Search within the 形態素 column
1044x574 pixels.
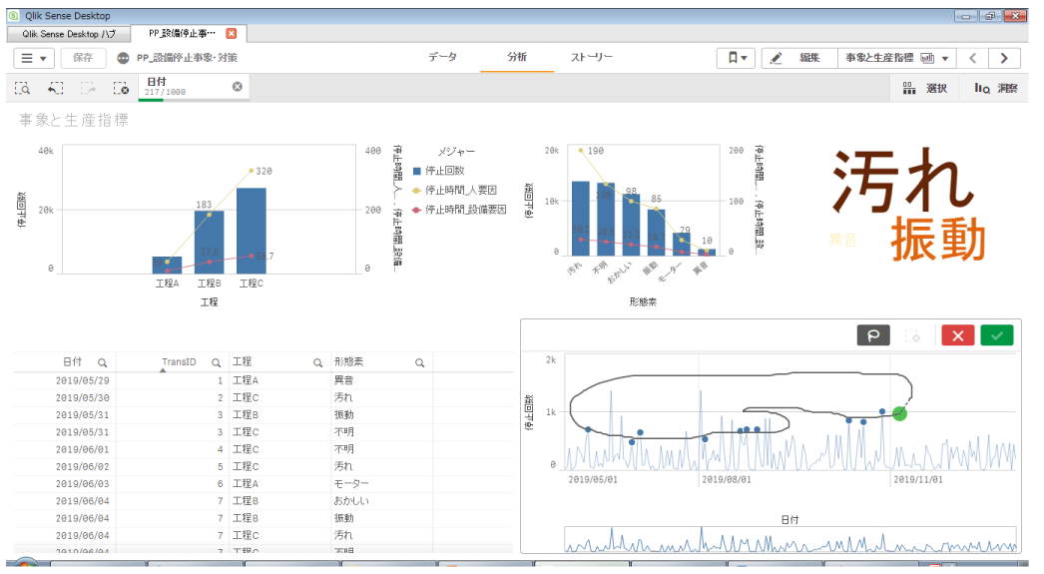pos(419,362)
